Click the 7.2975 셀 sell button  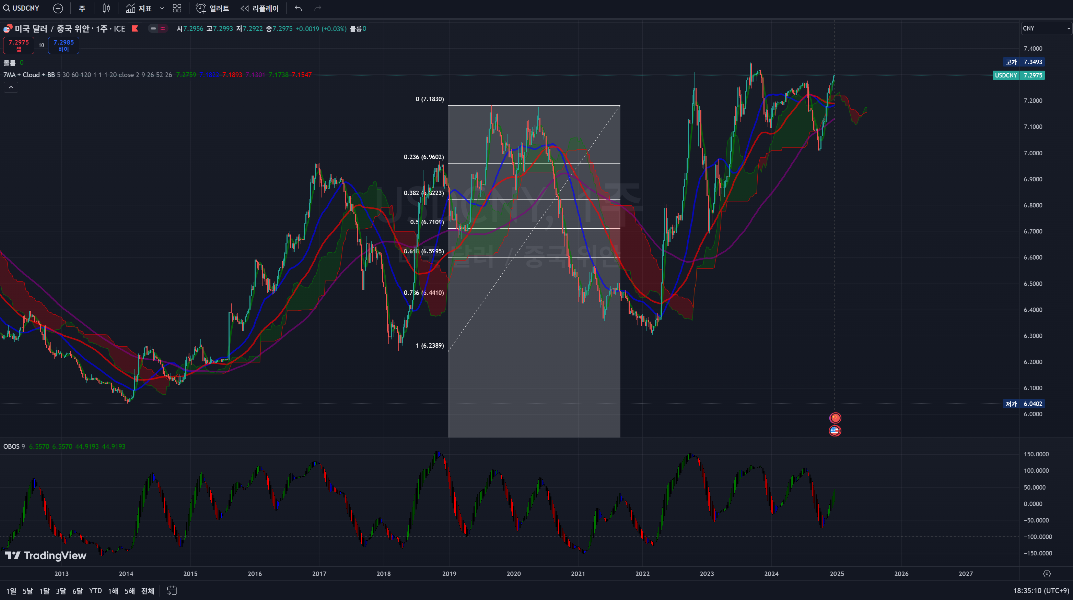click(19, 45)
